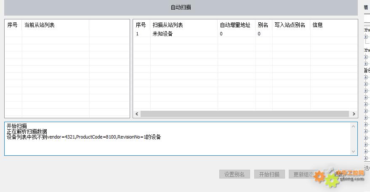Screen dimensions: 370x192
Task: Expand the bottommost plus node in right tree
Action: coord(366,158)
